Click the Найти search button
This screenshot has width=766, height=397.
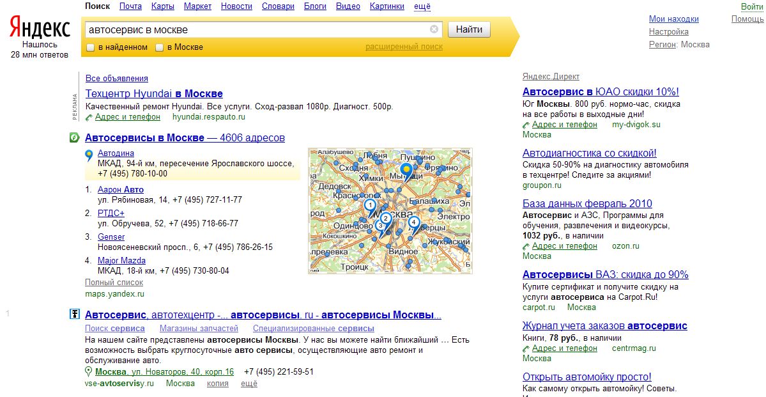point(469,29)
